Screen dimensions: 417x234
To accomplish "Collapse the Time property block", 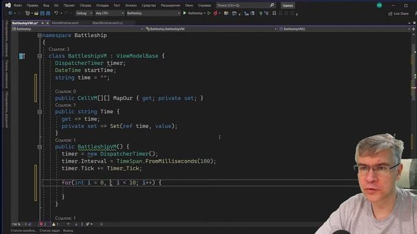I will tap(40, 112).
